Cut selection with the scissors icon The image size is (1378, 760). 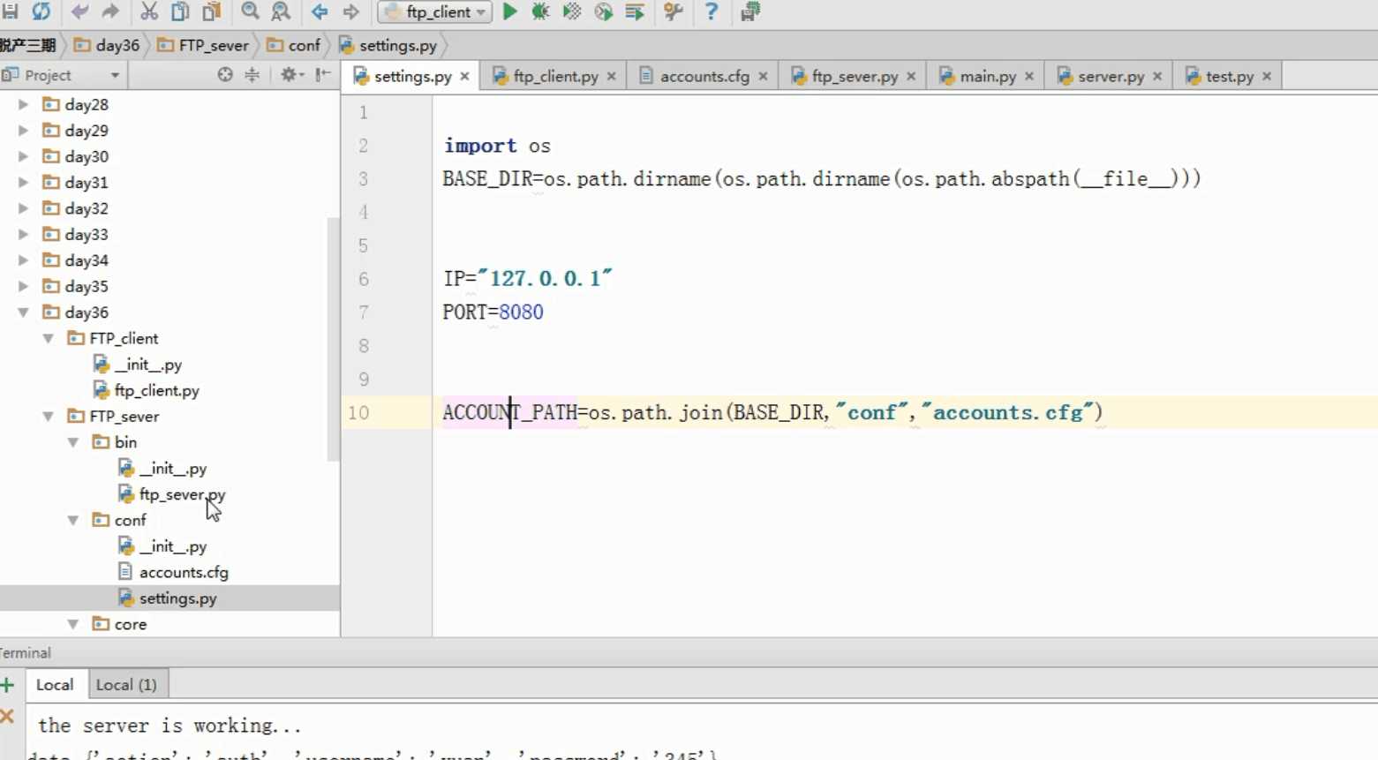pyautogui.click(x=149, y=11)
